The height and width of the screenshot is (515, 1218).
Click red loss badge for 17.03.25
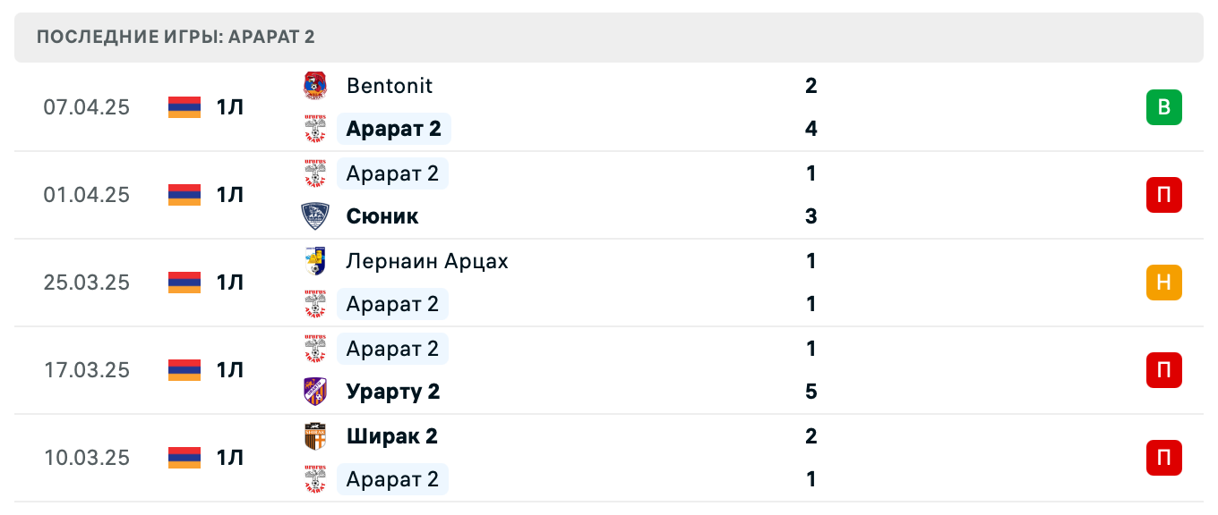tap(1163, 370)
